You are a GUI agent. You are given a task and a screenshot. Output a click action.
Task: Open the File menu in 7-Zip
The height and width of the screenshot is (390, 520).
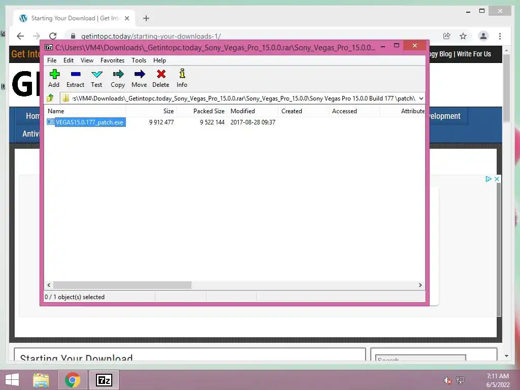click(x=52, y=60)
